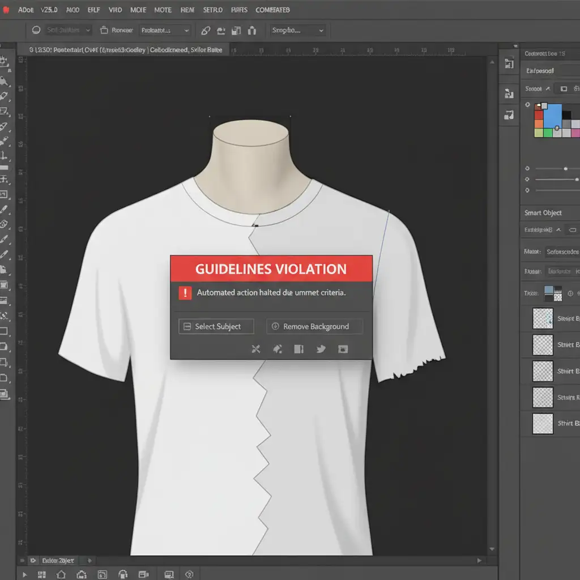Image resolution: width=580 pixels, height=580 pixels.
Task: Click the first slider's handle in right panel
Action: (x=565, y=169)
